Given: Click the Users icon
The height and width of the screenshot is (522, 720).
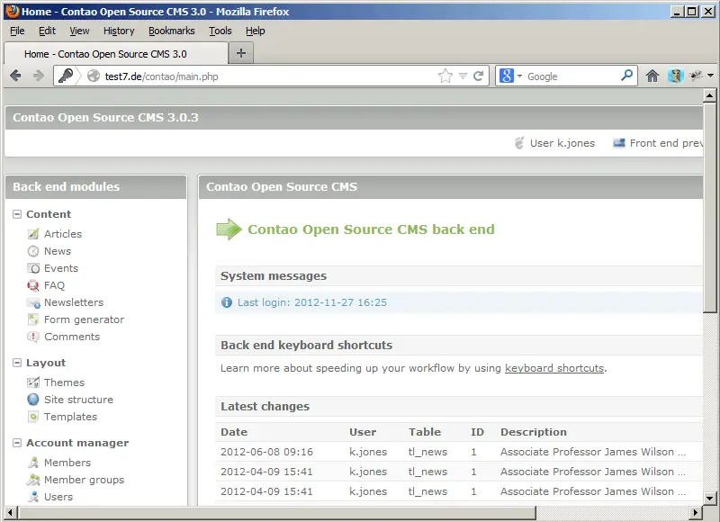Looking at the screenshot, I should pyautogui.click(x=33, y=497).
